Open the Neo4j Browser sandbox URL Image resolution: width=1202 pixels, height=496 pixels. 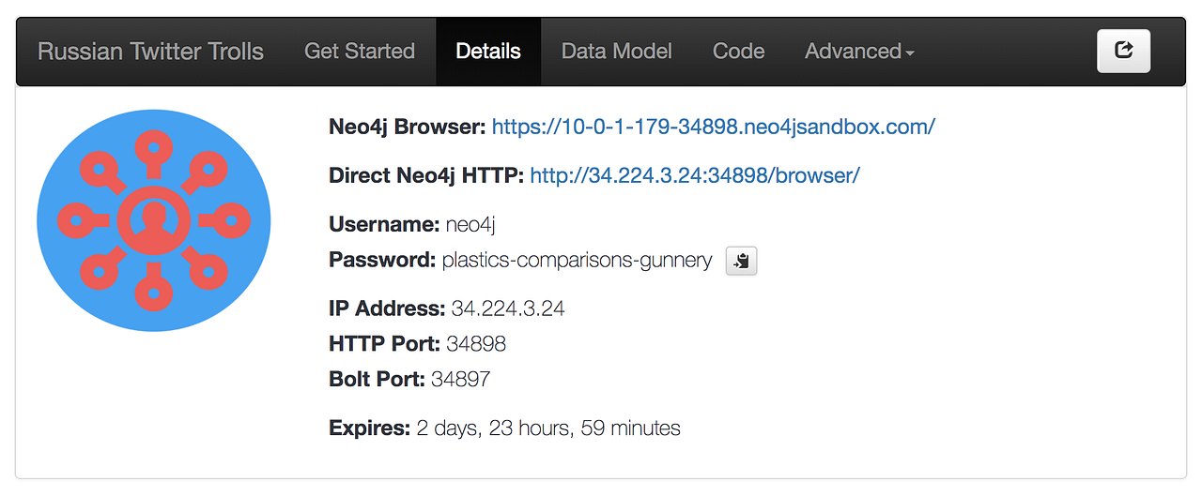714,127
